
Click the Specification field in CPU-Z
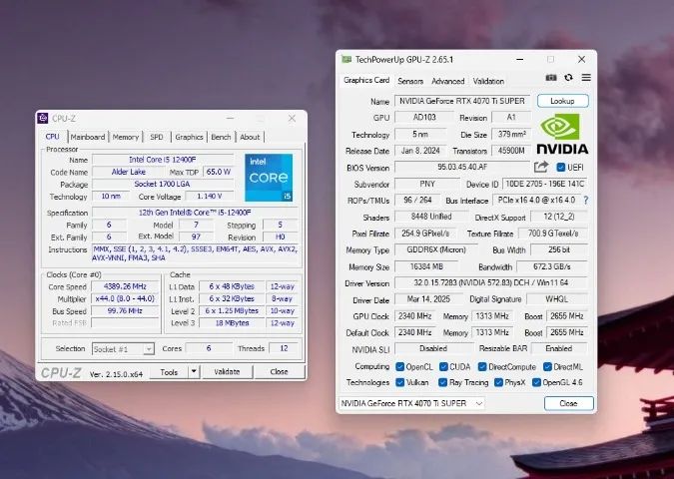(x=195, y=213)
